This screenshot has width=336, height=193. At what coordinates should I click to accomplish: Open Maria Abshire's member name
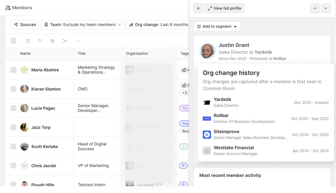45,70
